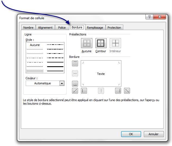Go to the Remplissage tab
Image resolution: width=172 pixels, height=146 pixels.
pos(95,28)
